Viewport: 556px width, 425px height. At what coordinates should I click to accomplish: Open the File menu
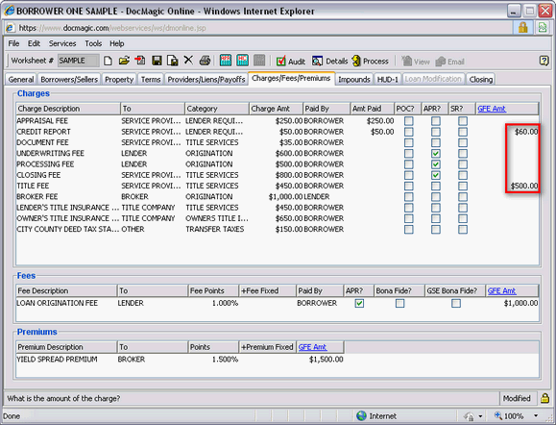point(13,43)
